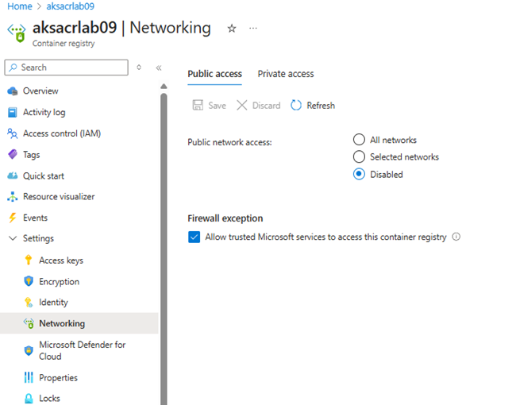This screenshot has height=405, width=516.
Task: Open the more options ellipsis menu
Action: [x=253, y=29]
